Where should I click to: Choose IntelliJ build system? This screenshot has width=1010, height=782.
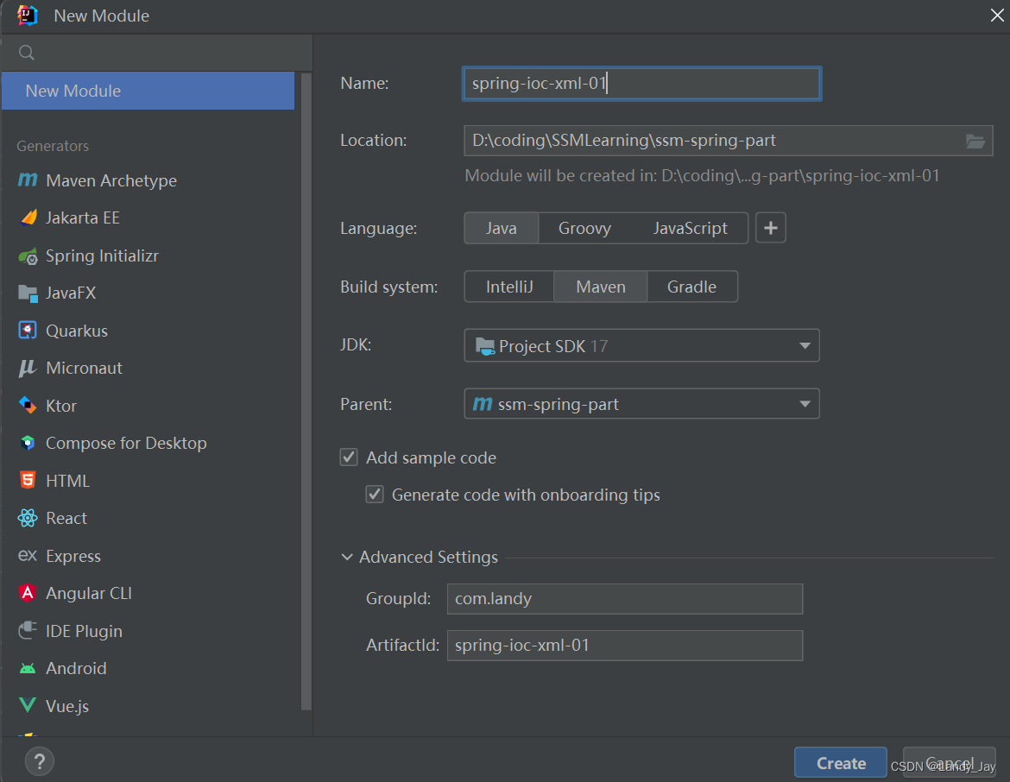coord(509,287)
